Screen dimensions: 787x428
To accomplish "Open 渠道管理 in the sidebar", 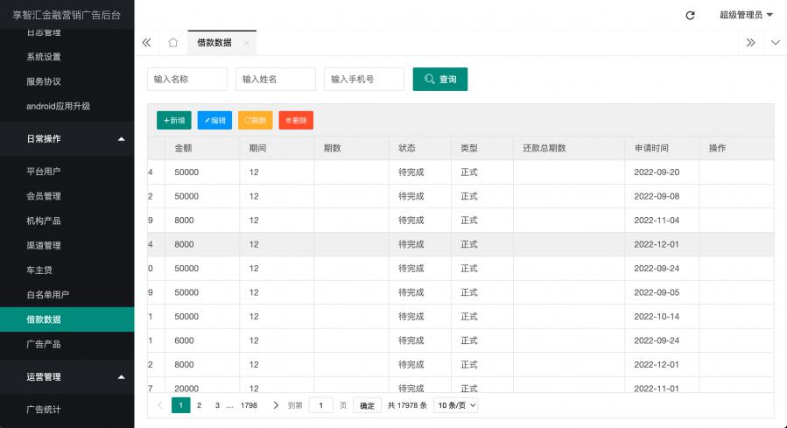I will point(44,245).
